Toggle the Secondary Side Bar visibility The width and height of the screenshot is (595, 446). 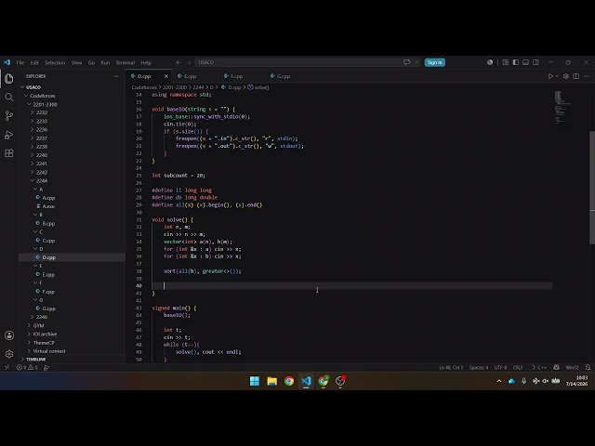click(x=535, y=62)
